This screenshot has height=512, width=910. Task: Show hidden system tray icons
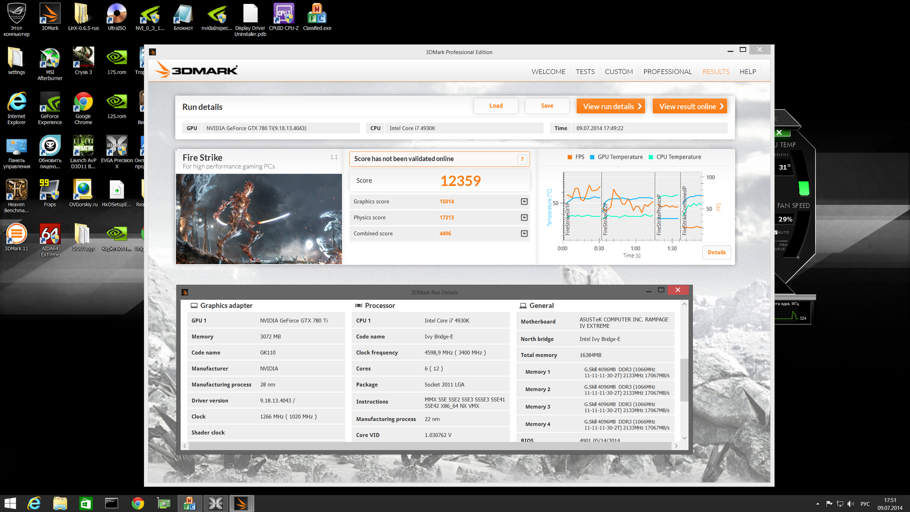(817, 503)
